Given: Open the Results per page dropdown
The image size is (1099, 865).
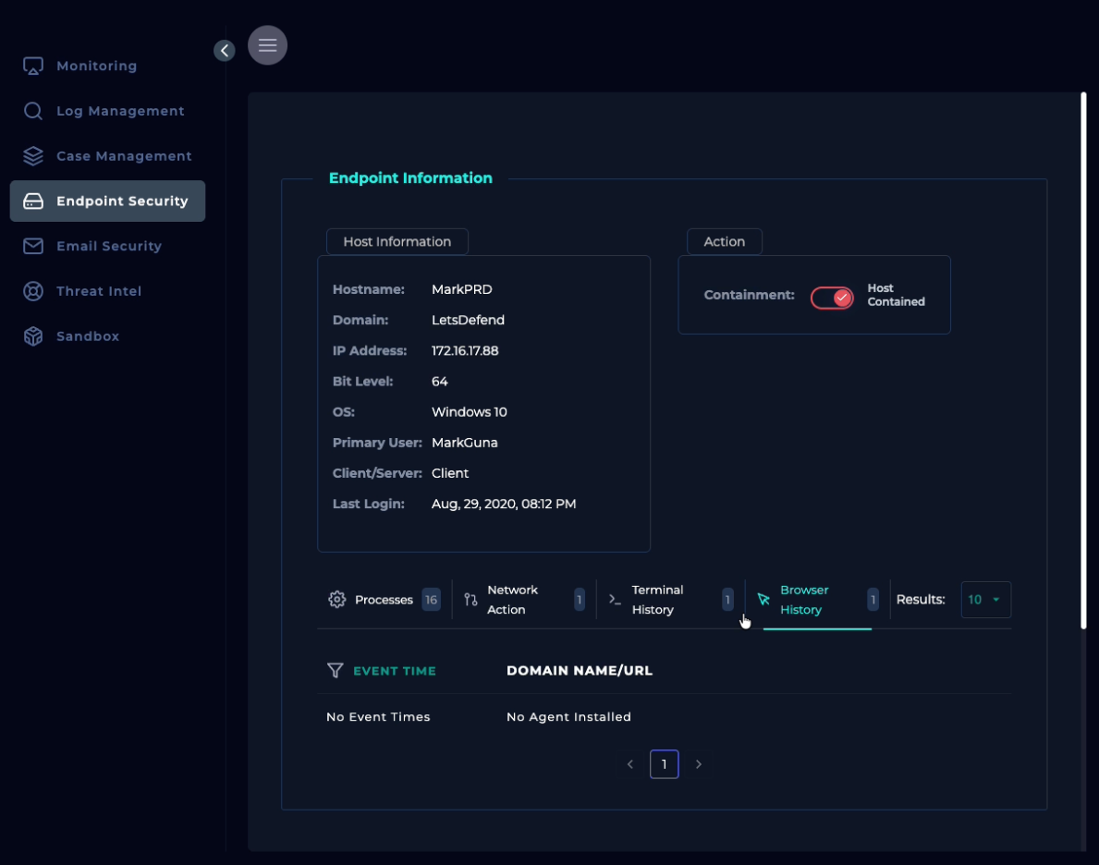Looking at the screenshot, I should point(985,600).
